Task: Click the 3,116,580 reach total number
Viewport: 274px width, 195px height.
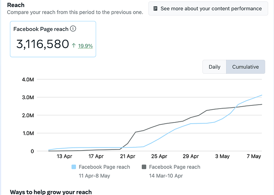Action: pyautogui.click(x=42, y=44)
